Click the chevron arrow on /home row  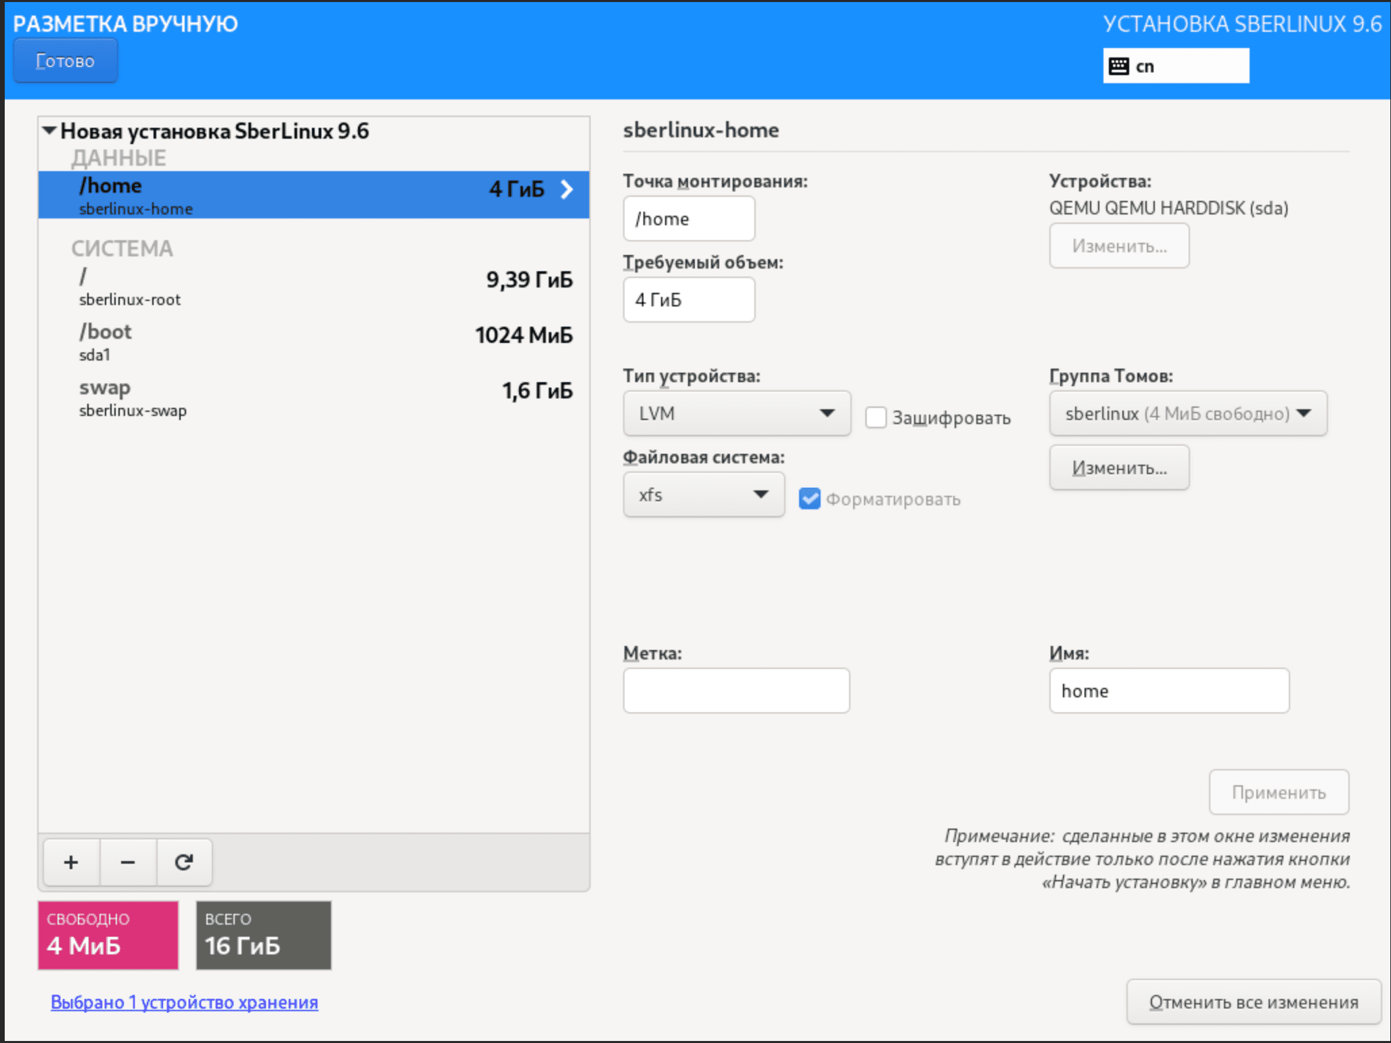(567, 189)
